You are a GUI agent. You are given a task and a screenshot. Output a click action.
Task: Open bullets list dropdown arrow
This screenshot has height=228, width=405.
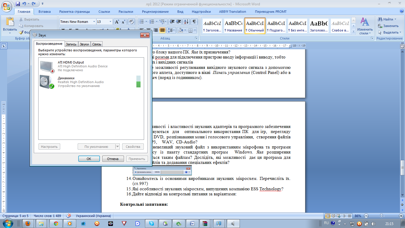point(146,22)
